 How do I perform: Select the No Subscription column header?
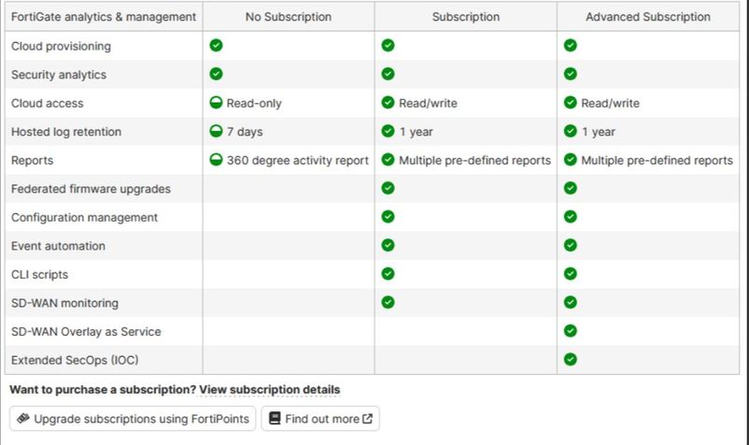click(x=289, y=17)
